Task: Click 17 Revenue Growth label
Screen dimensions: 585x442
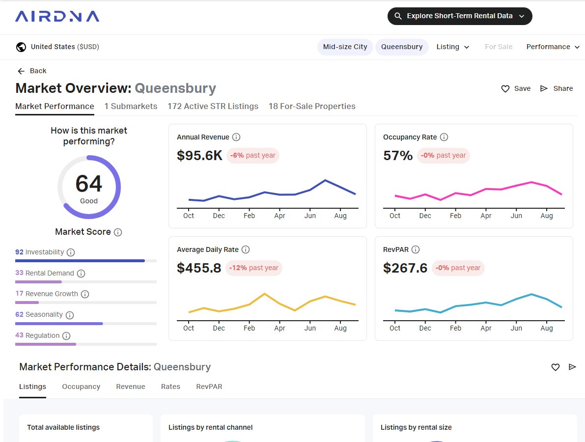Action: (47, 294)
